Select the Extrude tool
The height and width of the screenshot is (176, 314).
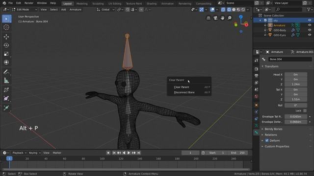(x=6, y=108)
